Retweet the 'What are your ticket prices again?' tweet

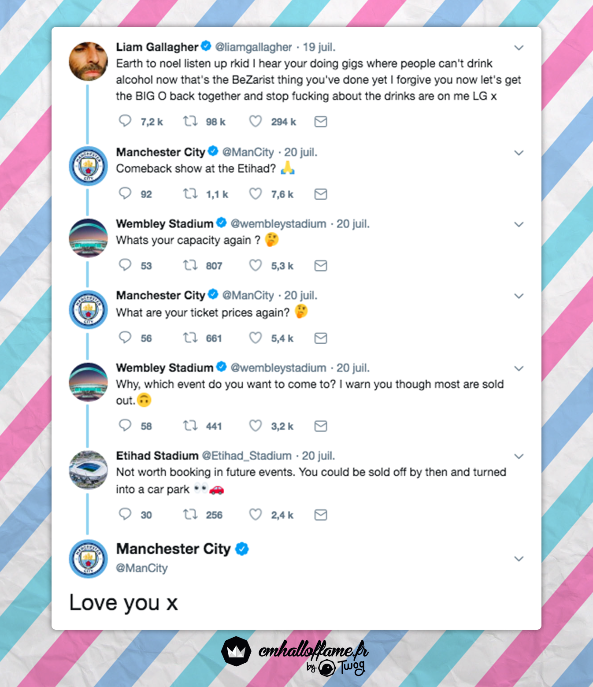[190, 338]
